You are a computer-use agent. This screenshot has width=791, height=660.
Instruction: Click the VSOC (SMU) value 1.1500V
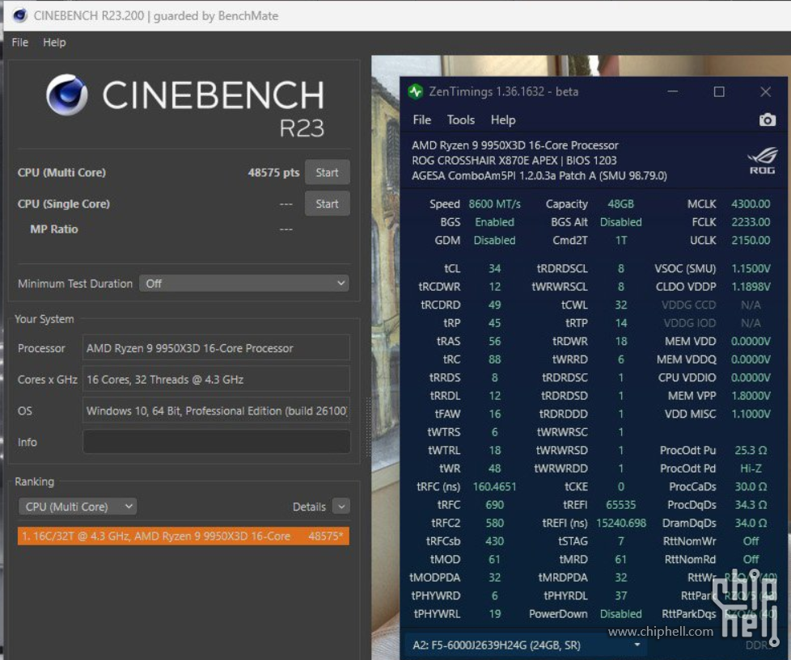coord(751,268)
